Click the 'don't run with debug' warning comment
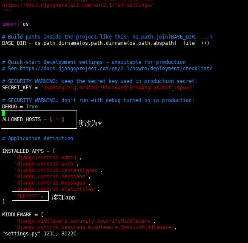Screen dimensions: 248x243 pyautogui.click(x=98, y=100)
